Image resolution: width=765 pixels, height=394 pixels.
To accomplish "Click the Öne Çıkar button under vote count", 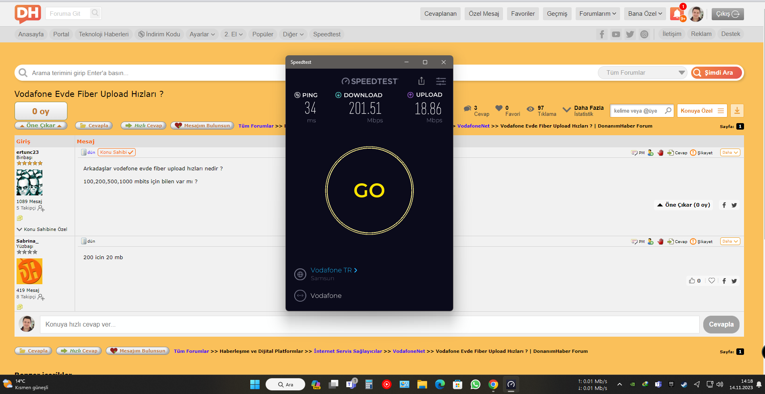I will click(x=41, y=126).
